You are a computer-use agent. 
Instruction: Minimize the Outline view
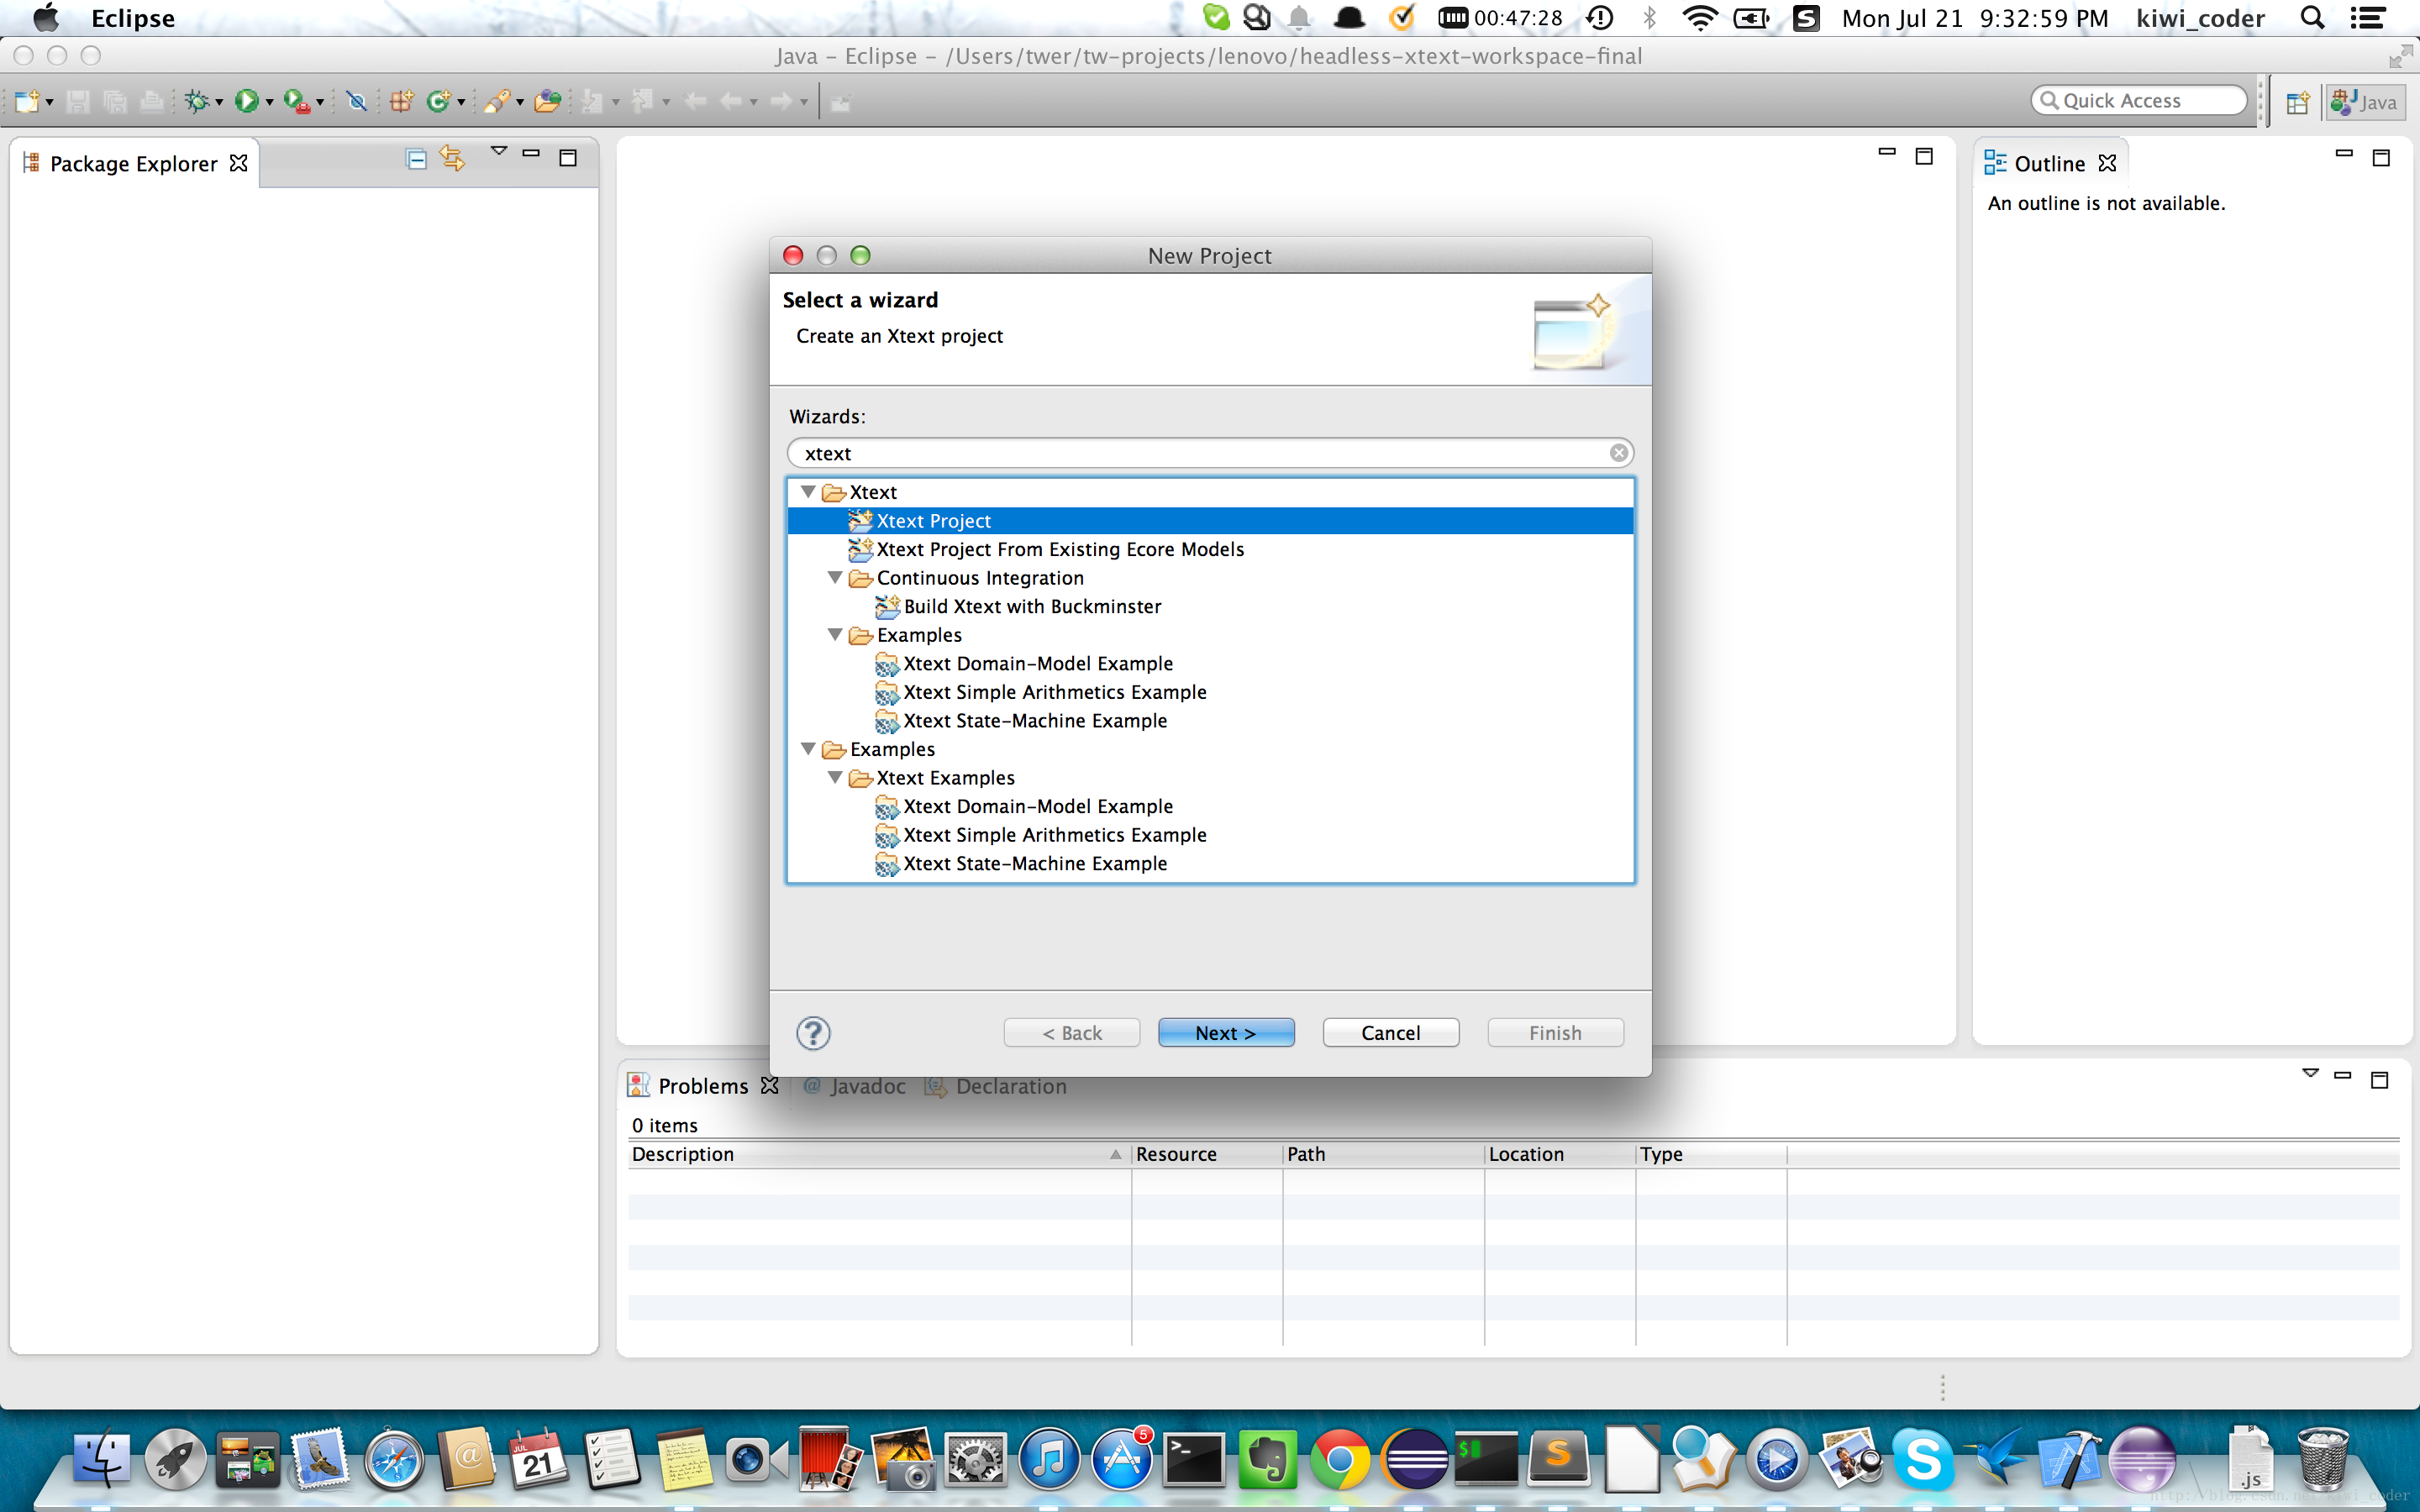2343,153
